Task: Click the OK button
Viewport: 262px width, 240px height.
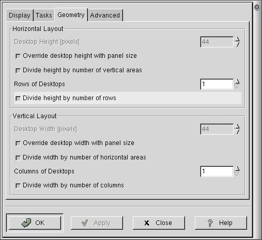Action: click(x=35, y=223)
